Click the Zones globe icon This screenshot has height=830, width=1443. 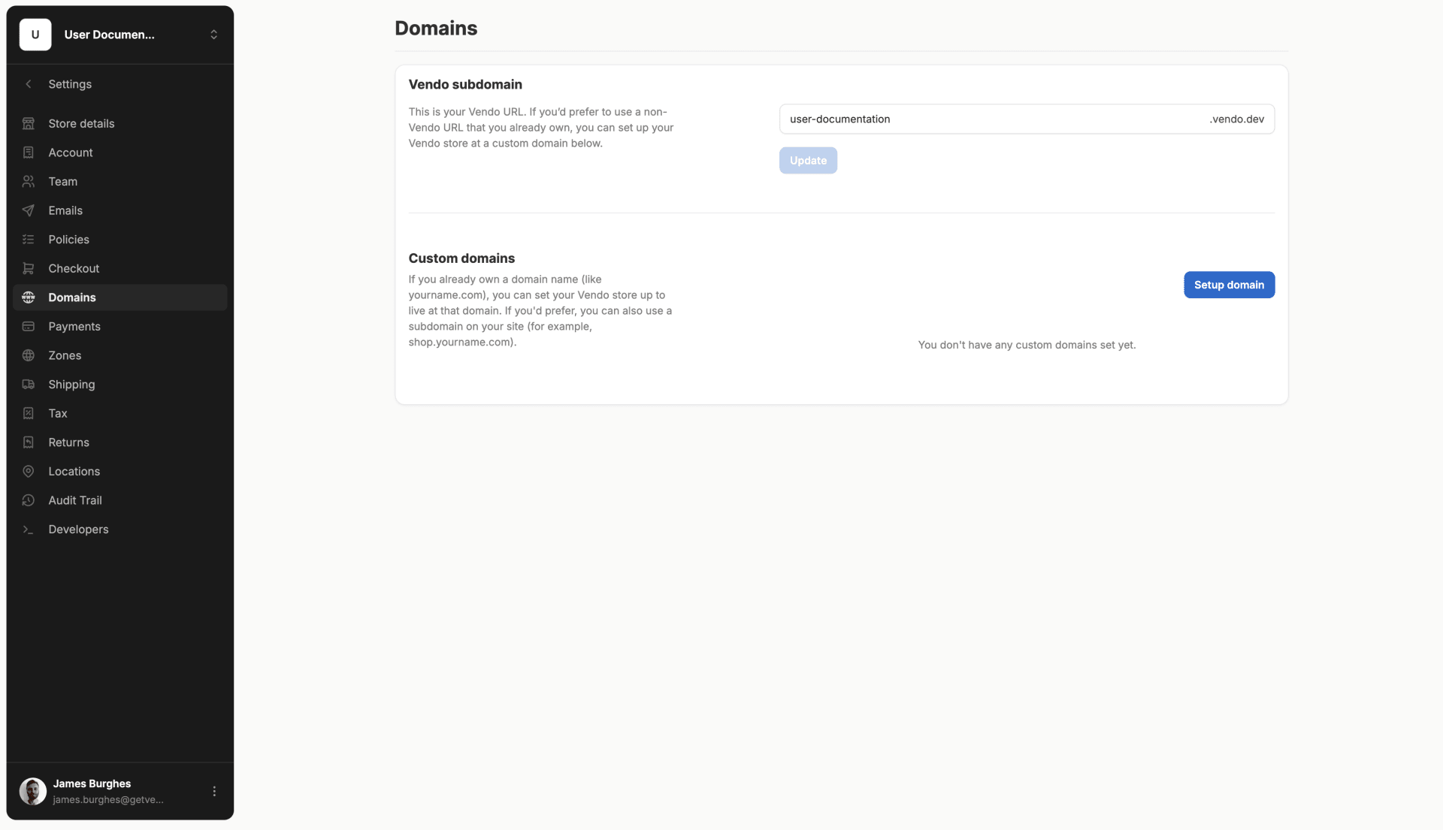click(29, 355)
